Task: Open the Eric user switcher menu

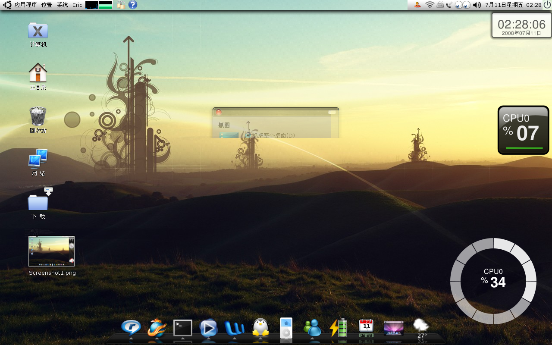Action: point(77,5)
